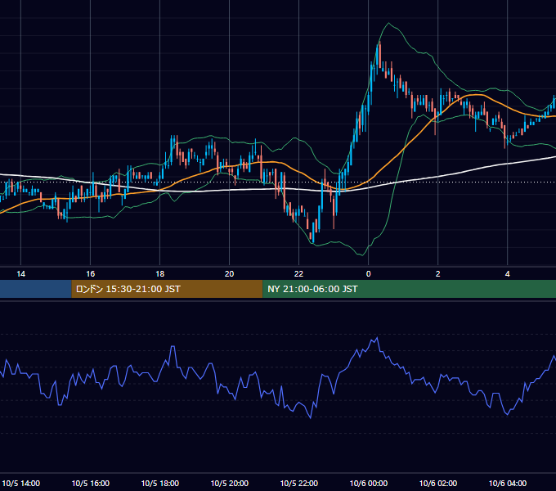The image size is (556, 491).
Task: Click the '20' hour axis label
Action: [230, 274]
